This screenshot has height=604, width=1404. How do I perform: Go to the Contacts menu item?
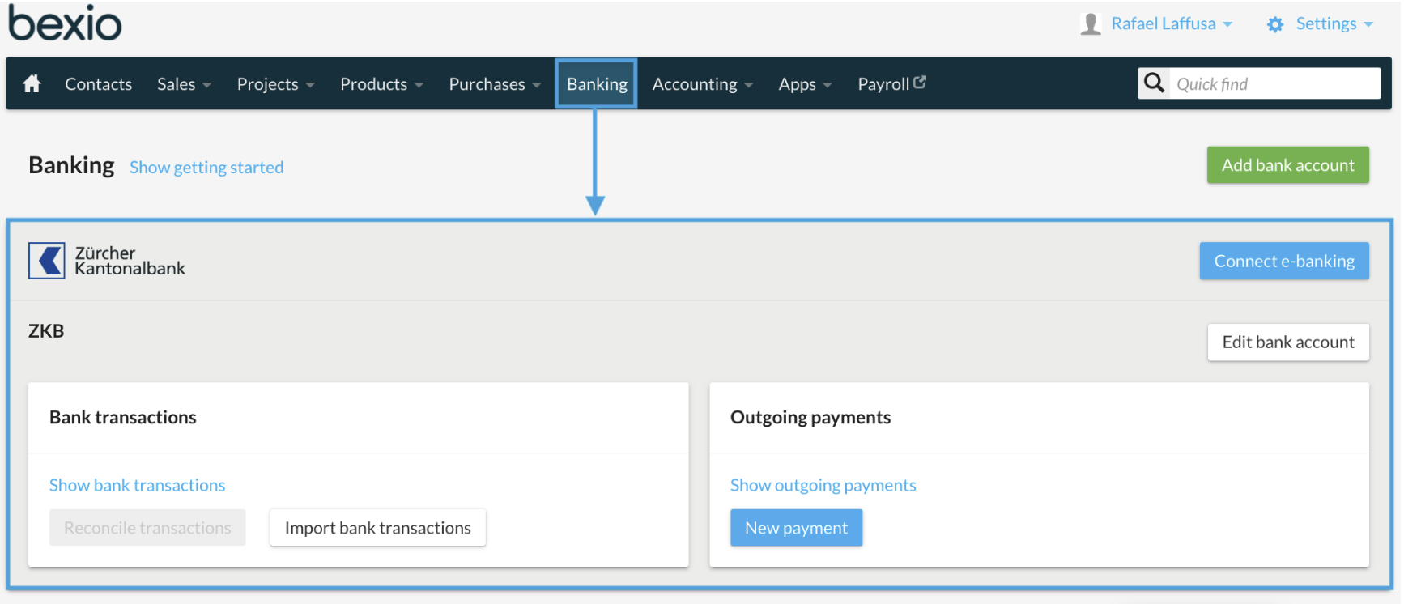point(98,84)
